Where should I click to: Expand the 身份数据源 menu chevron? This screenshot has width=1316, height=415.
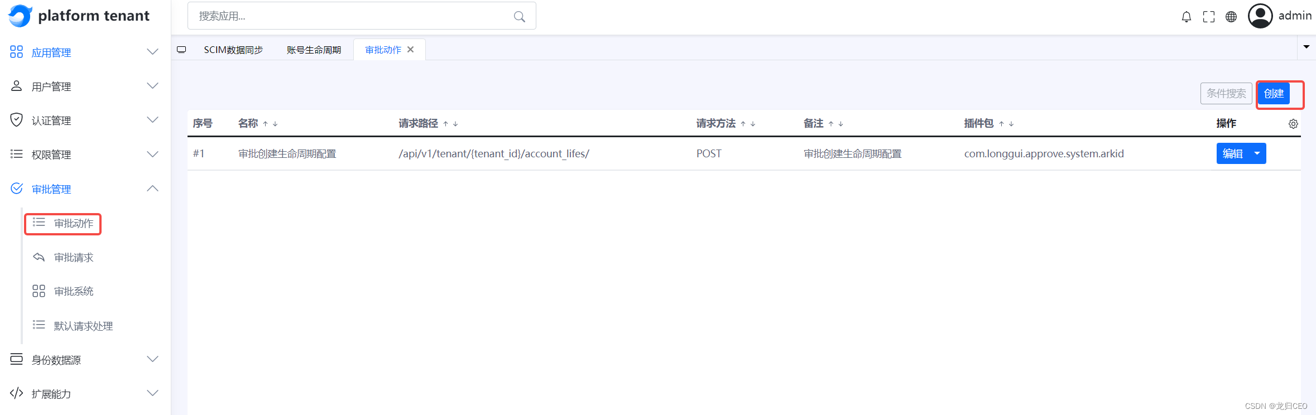(152, 359)
